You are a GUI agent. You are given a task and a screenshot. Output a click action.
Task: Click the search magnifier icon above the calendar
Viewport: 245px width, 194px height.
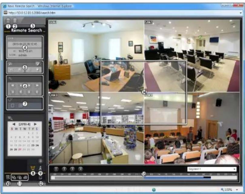pyautogui.click(x=10, y=118)
